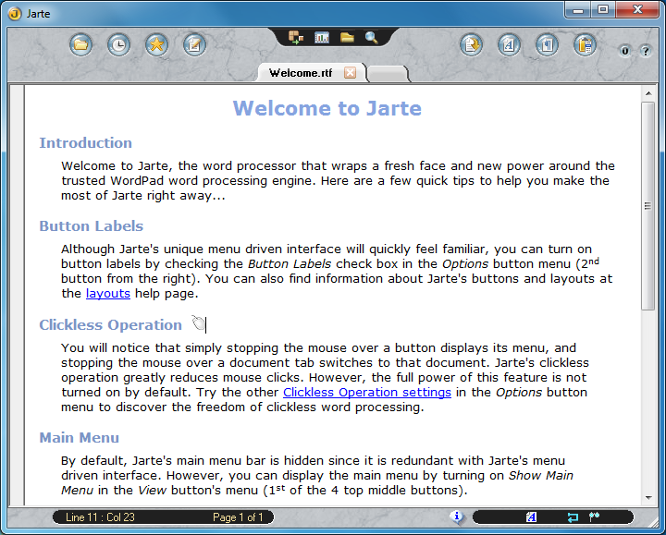
Task: Open the Recent documents clock button
Action: 118,44
